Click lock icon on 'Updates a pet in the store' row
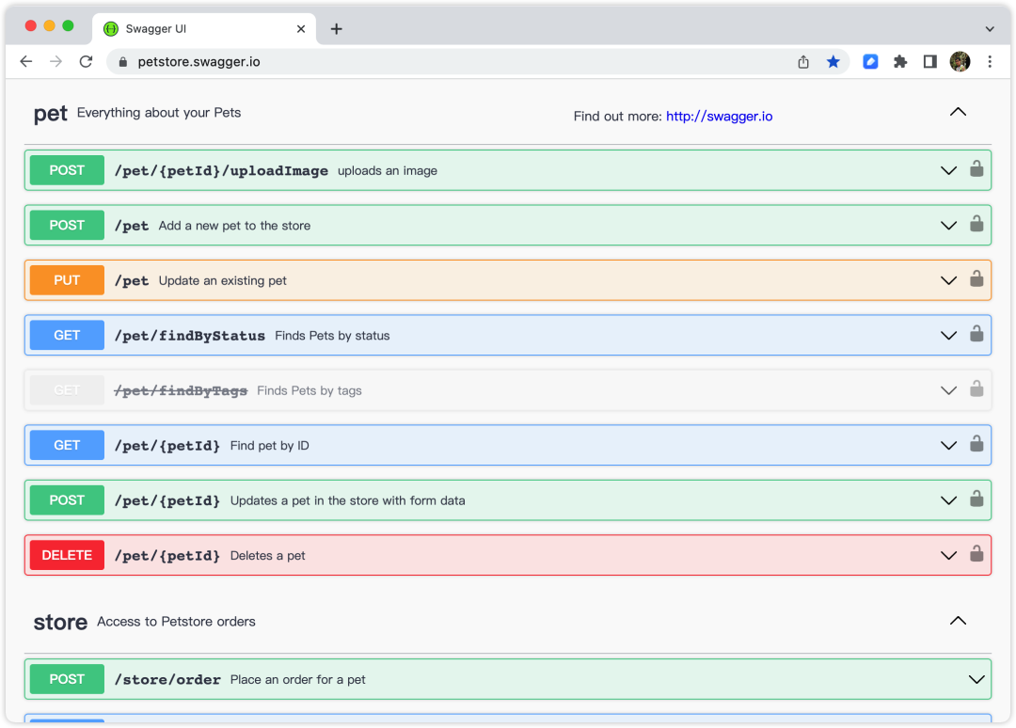 tap(976, 500)
